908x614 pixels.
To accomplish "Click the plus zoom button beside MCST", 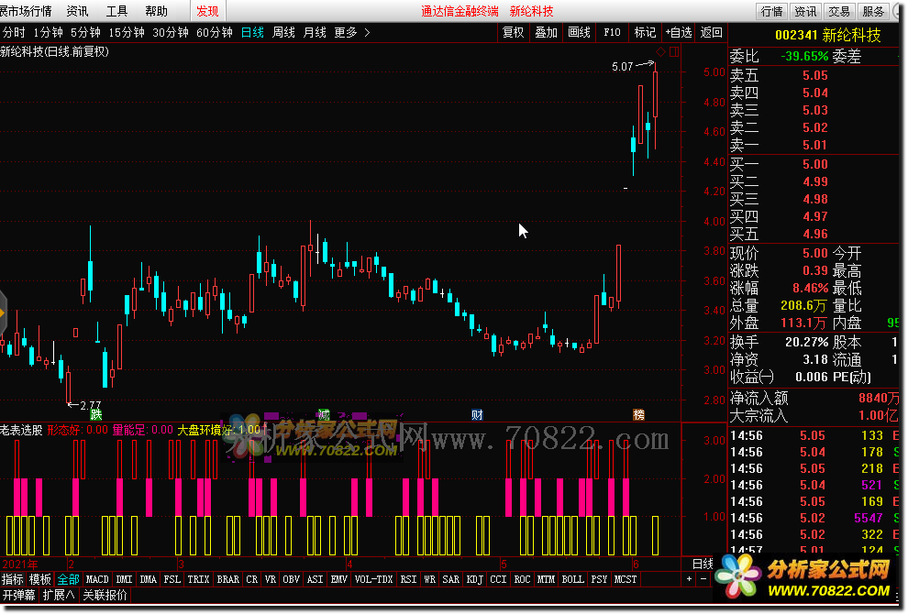I will pos(689,578).
